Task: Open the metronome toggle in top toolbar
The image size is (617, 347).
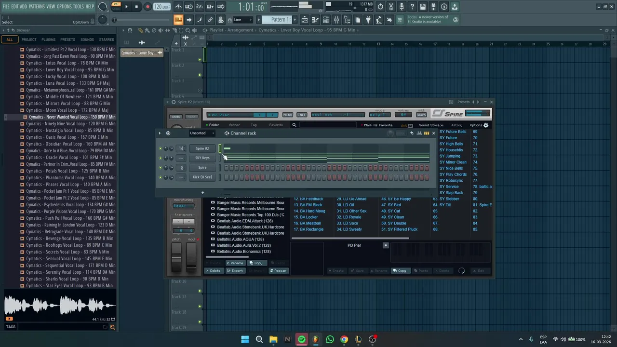Action: click(178, 7)
